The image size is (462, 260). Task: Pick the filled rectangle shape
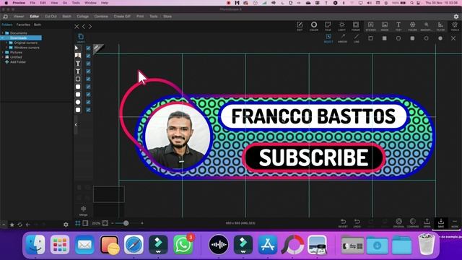click(x=385, y=38)
